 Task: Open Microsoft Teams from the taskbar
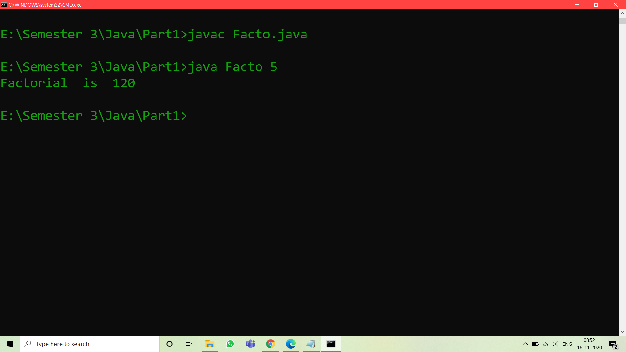pyautogui.click(x=250, y=344)
